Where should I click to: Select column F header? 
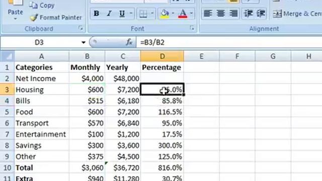point(237,56)
